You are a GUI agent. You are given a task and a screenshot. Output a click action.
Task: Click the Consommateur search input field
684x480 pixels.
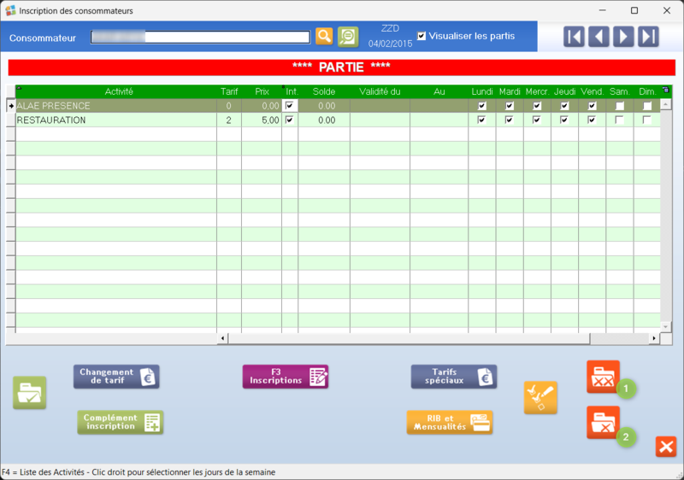tap(200, 38)
